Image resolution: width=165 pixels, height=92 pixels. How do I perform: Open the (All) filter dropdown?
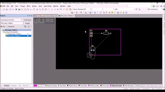click(x=135, y=9)
